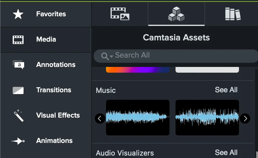Open the Favorites panel label

point(51,14)
